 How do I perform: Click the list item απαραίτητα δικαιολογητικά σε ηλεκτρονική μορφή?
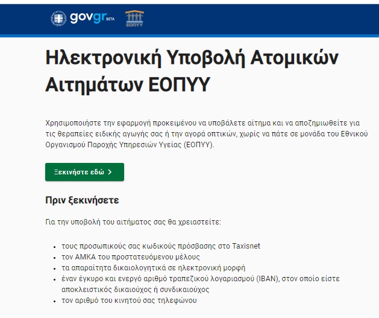(x=153, y=268)
